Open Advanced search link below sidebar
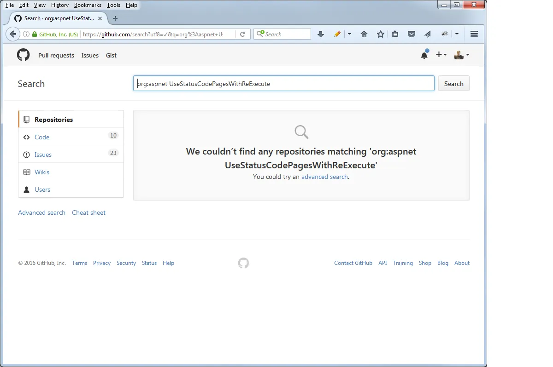553x367 pixels. tap(41, 212)
